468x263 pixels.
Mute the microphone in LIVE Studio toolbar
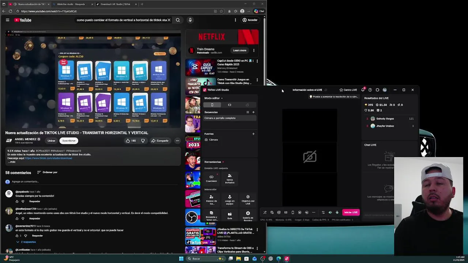tap(337, 212)
